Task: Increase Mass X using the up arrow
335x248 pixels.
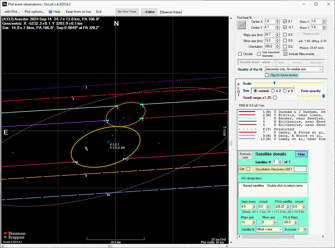Action: tap(324, 20)
